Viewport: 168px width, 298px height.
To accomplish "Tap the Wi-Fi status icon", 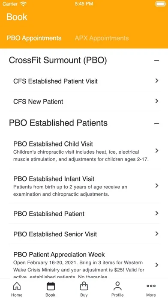I will click(x=24, y=4).
